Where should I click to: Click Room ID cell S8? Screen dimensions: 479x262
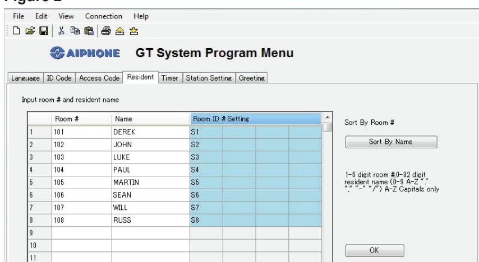206,220
